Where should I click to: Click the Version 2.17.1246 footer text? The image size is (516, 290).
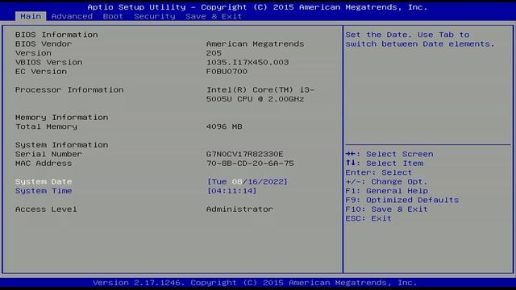point(255,283)
